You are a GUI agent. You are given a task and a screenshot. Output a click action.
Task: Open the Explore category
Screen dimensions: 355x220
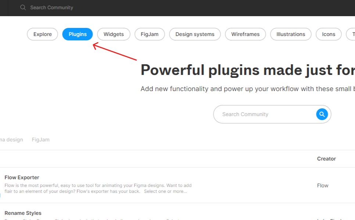42,34
